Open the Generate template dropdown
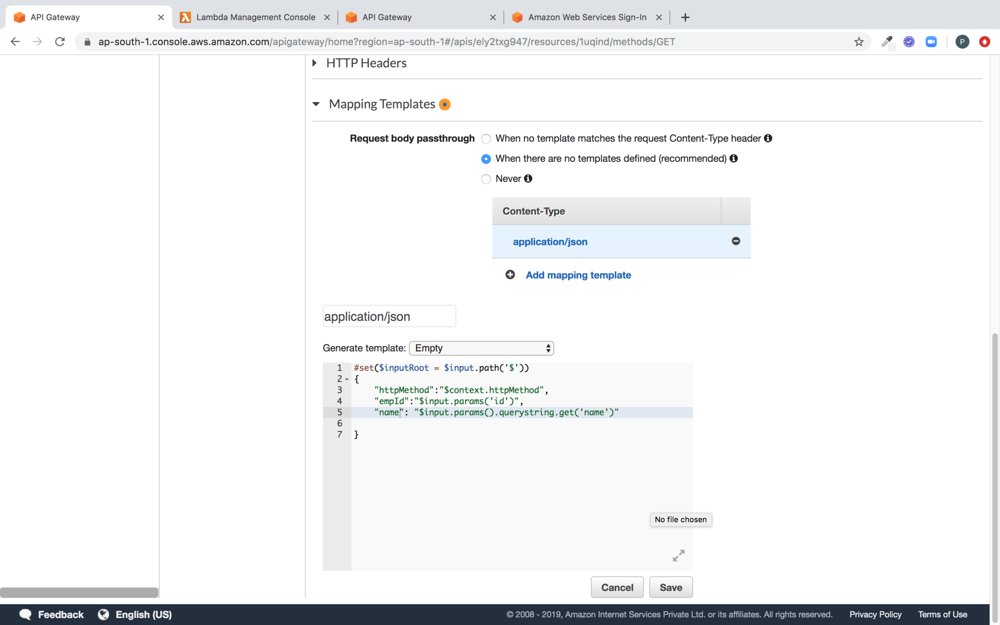This screenshot has width=1000, height=625. pos(481,348)
